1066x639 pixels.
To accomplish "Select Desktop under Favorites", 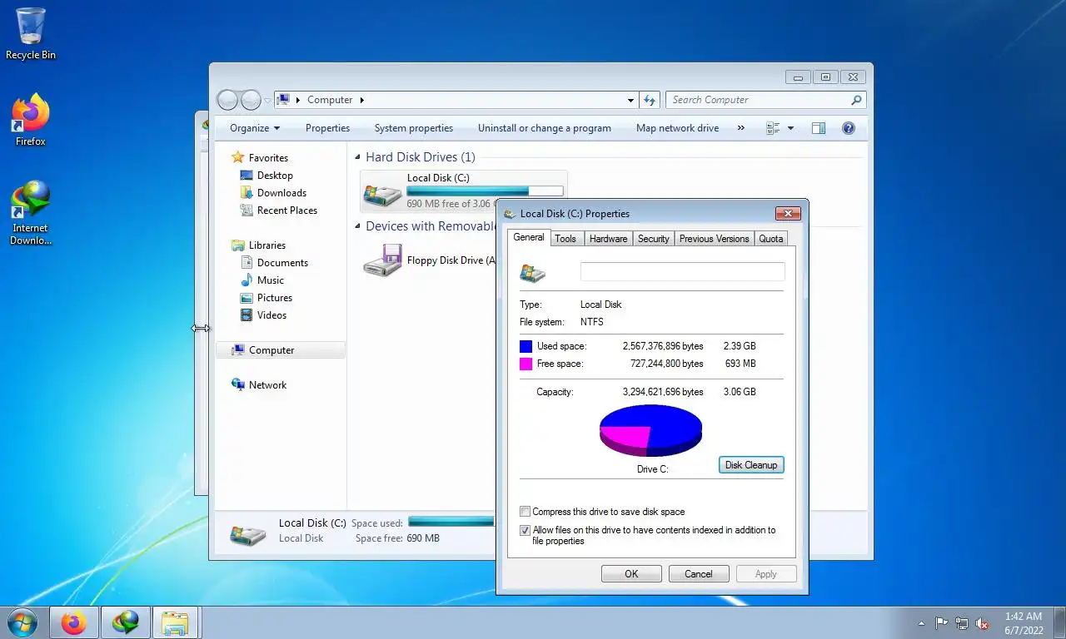I will click(275, 176).
